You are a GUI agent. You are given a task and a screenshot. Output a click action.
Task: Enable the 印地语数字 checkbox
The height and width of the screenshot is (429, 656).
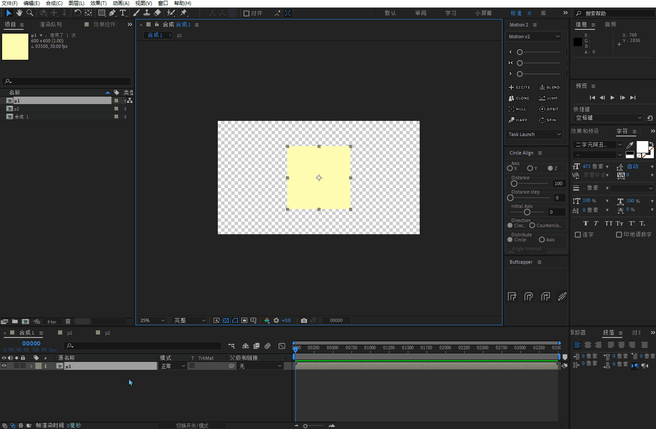pyautogui.click(x=619, y=235)
